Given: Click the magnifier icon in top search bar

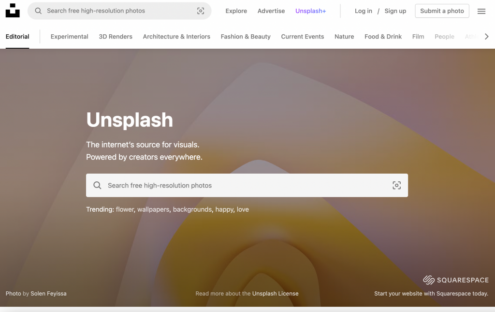Looking at the screenshot, I should point(38,11).
